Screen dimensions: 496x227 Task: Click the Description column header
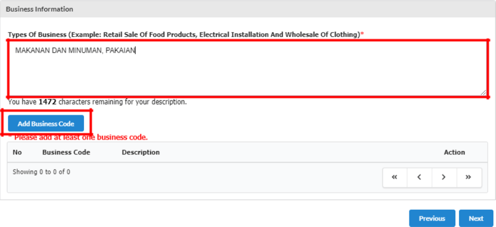(x=140, y=152)
